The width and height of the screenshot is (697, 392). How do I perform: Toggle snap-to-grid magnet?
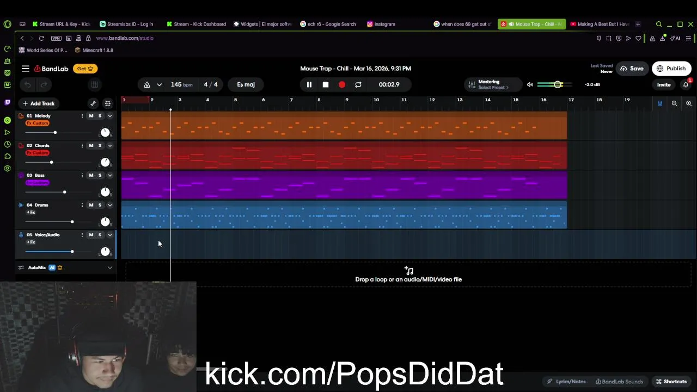pos(659,103)
